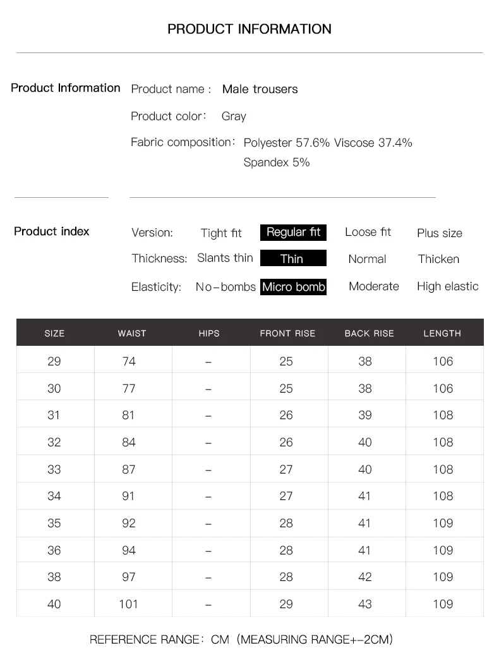
Task: Click the Slants thin thickness option
Action: pyautogui.click(x=225, y=258)
